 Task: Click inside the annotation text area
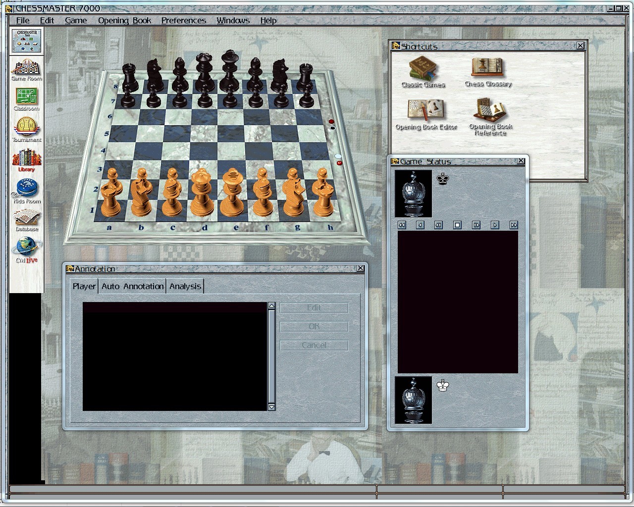click(175, 356)
